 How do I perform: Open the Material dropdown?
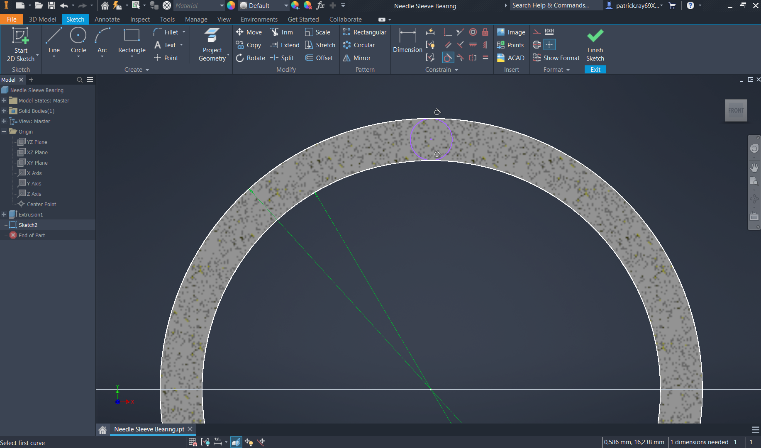(222, 6)
